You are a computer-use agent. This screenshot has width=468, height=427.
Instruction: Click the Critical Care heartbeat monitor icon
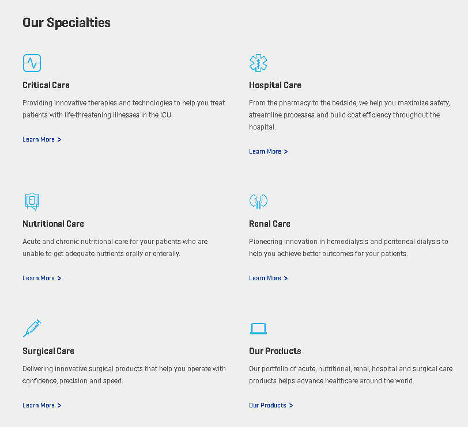[32, 63]
